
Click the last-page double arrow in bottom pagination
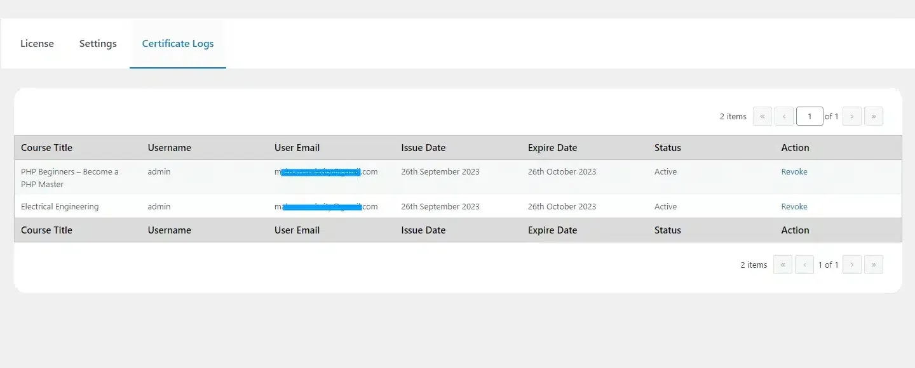(874, 265)
